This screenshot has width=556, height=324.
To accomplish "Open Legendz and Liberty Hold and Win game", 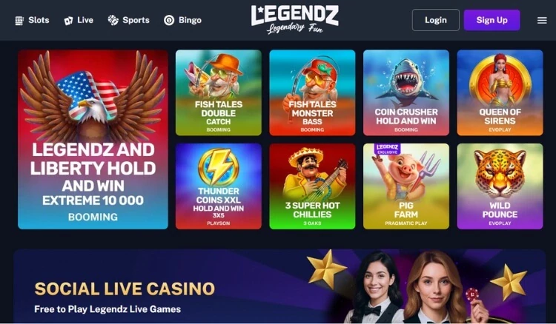I will (93, 139).
